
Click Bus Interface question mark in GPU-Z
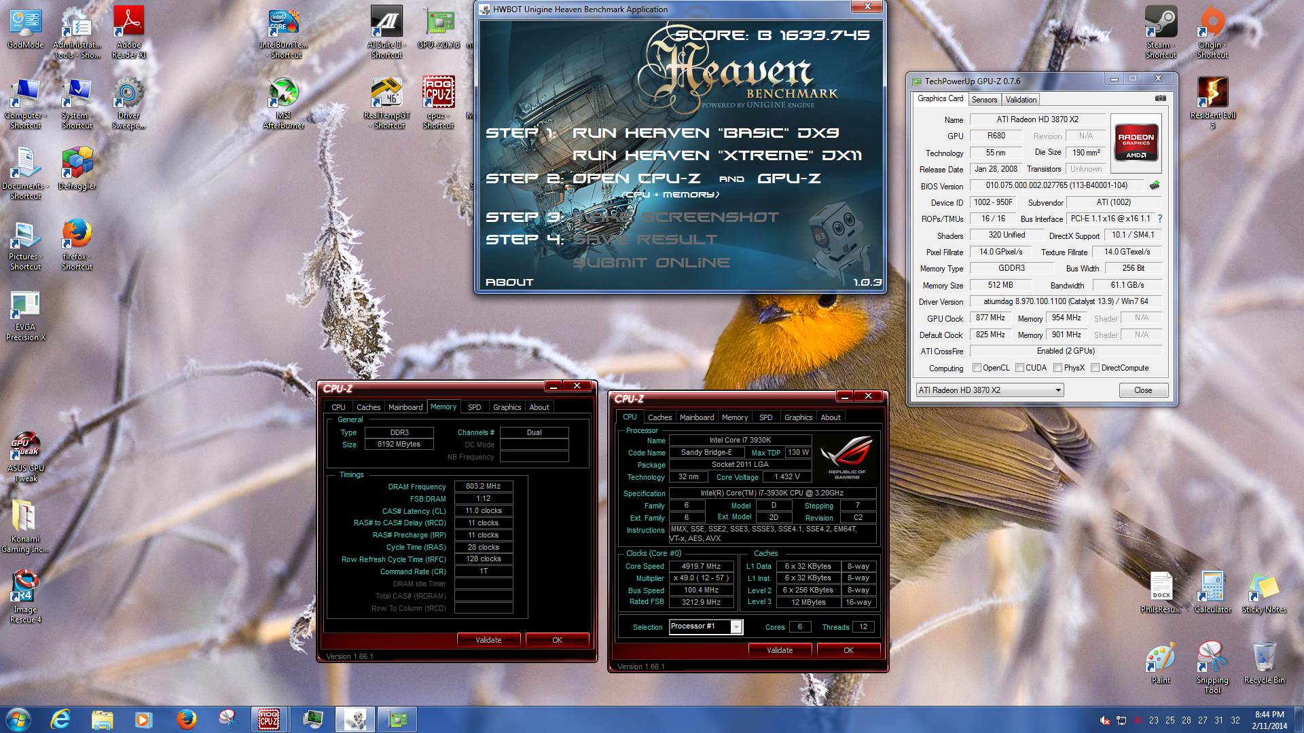pyautogui.click(x=1159, y=219)
